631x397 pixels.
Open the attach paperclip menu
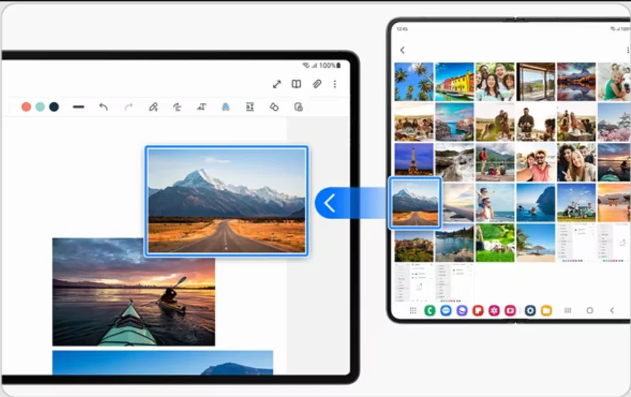coord(317,84)
